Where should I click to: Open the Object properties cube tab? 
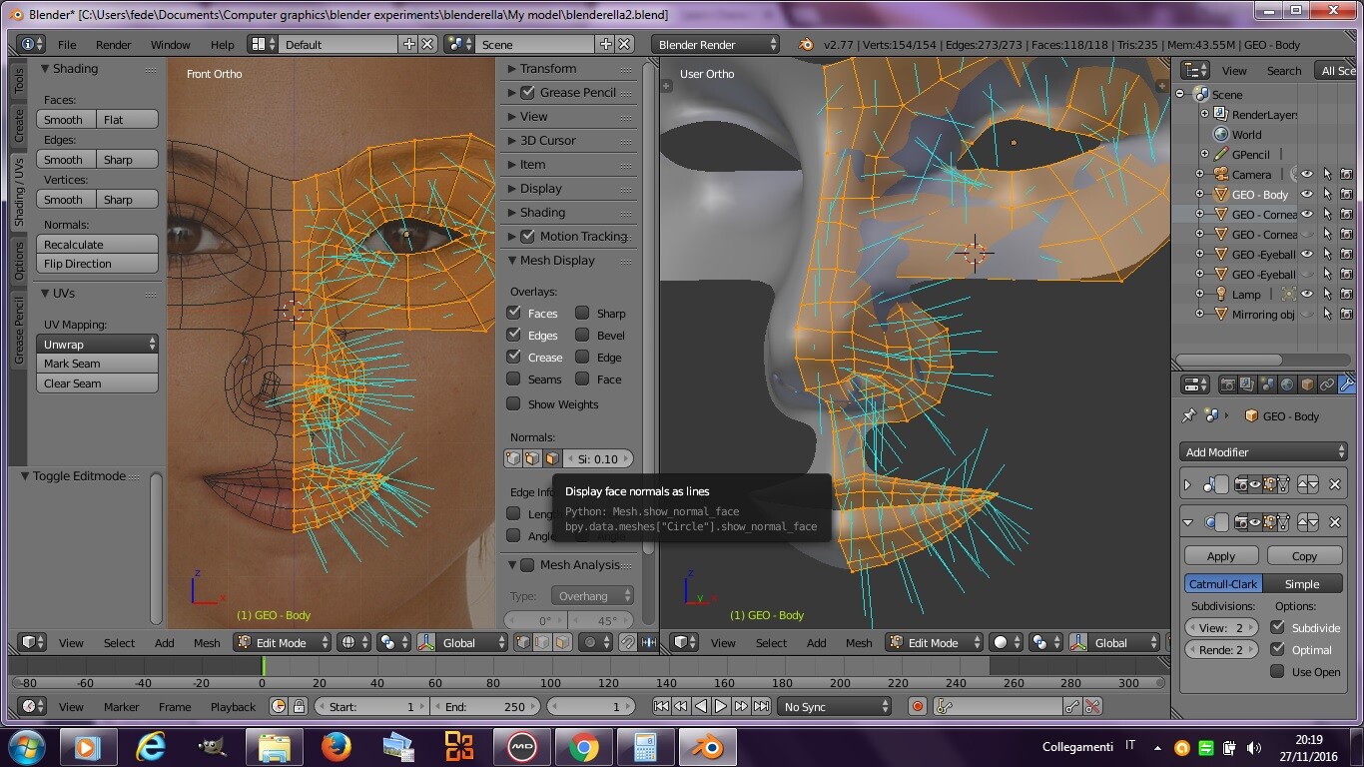[1306, 384]
